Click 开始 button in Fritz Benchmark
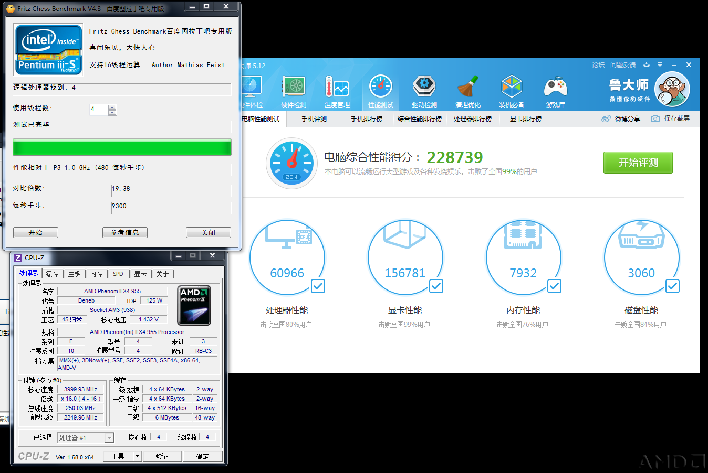 (36, 232)
